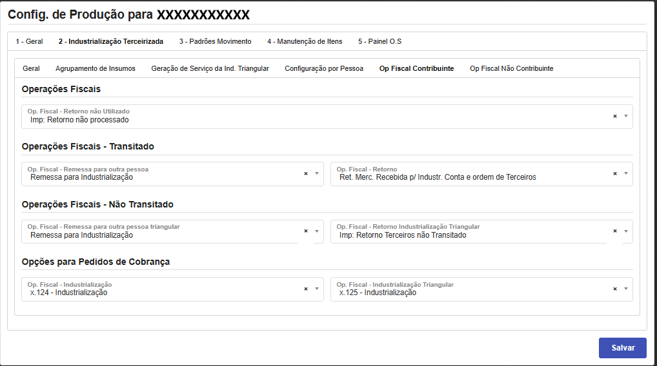Go to 4 - Manutenção de Itens tab
The width and height of the screenshot is (657, 366).
(x=305, y=41)
